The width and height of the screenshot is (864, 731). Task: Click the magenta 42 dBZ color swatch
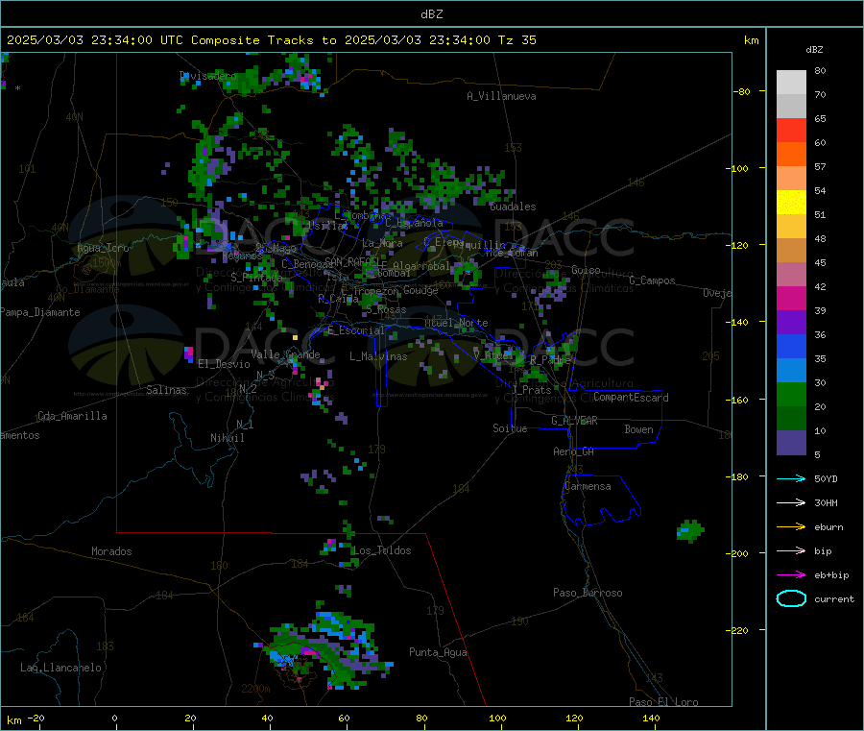(x=791, y=298)
